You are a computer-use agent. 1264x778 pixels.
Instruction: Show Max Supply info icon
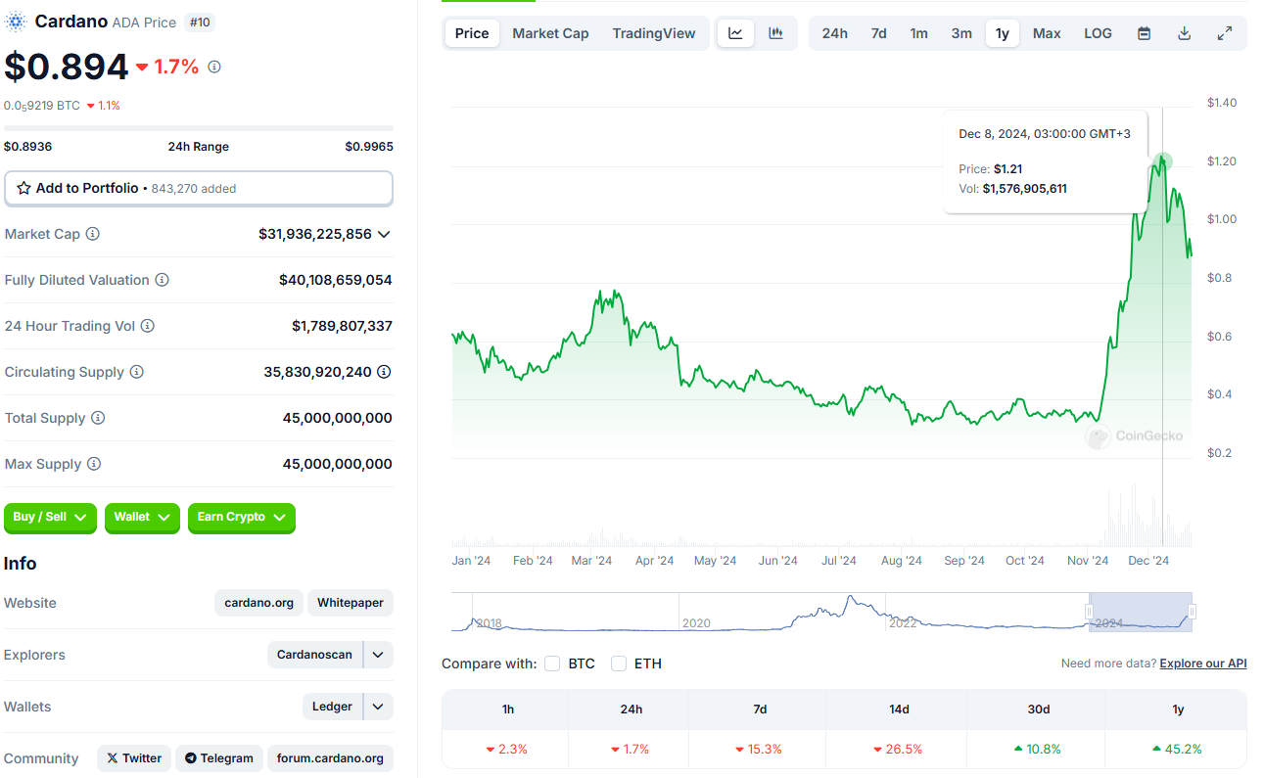[94, 464]
